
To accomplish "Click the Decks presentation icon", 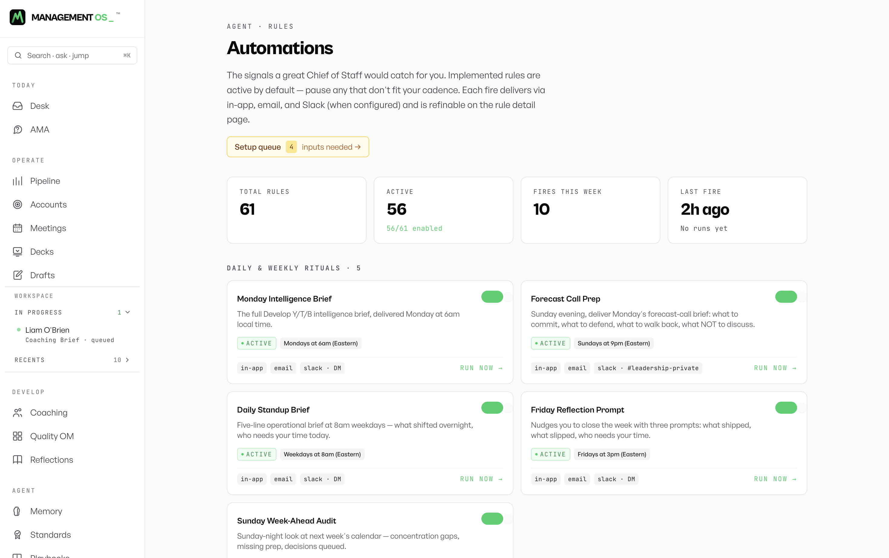I will click(17, 252).
